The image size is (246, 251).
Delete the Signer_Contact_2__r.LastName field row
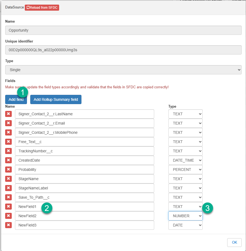point(8,114)
